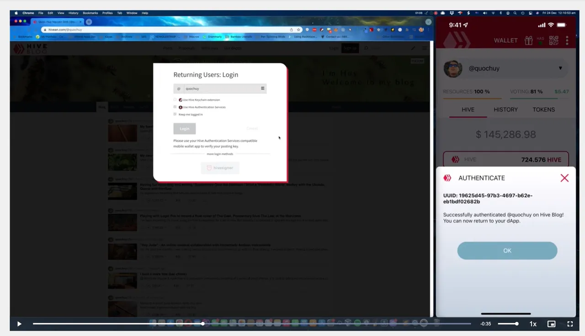585x336 pixels.
Task: Toggle Use Hive Authentication Services checkbox
Action: (x=175, y=107)
